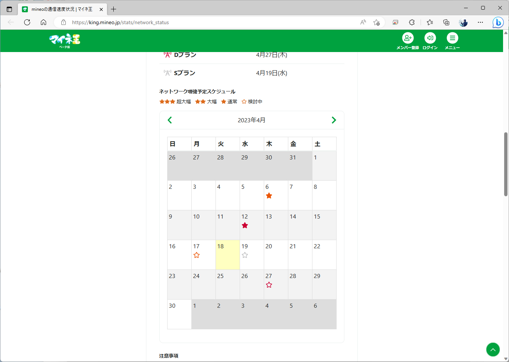
Task: Open Edge Settings and more menu
Action: [x=480, y=22]
